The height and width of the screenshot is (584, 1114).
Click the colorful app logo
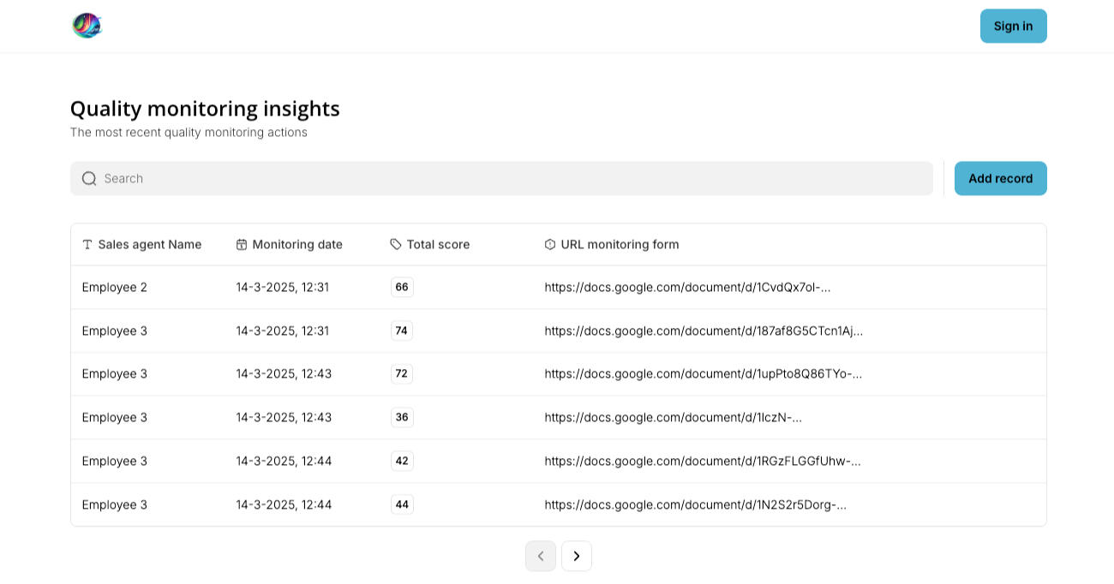[87, 26]
